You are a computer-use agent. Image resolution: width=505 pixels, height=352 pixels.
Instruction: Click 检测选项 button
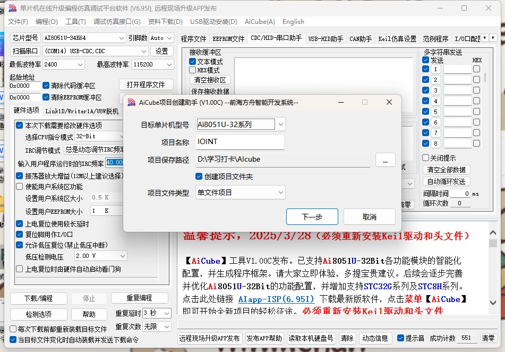[x=39, y=314]
